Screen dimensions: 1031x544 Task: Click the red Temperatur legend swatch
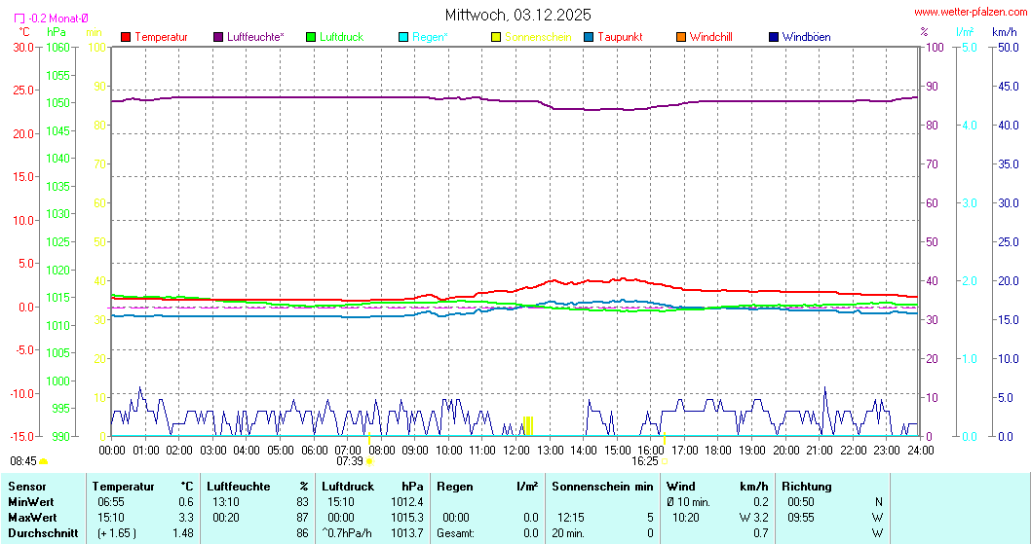[x=126, y=37]
